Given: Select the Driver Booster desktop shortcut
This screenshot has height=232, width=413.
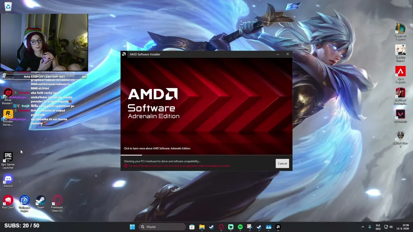Looking at the screenshot, I should pos(8,97).
